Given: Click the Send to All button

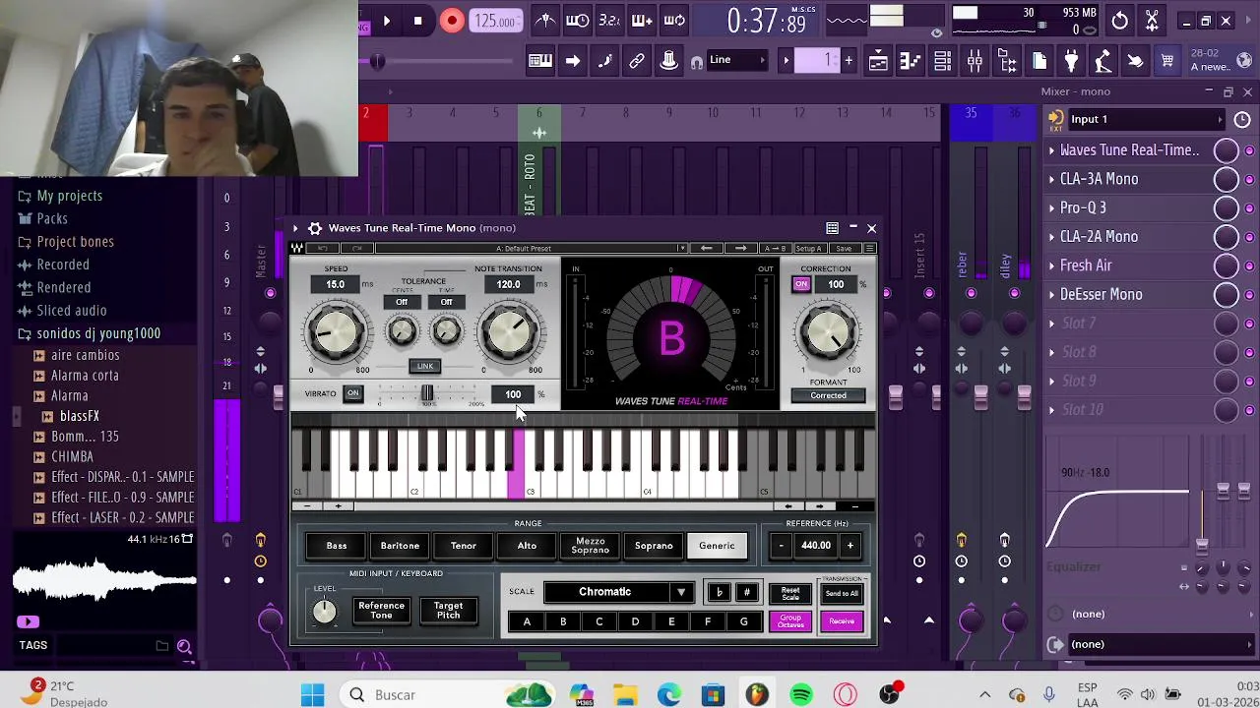Looking at the screenshot, I should click(x=842, y=594).
